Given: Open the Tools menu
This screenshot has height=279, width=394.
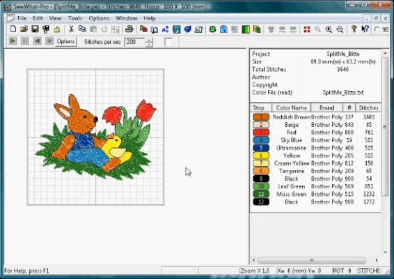Looking at the screenshot, I should [x=75, y=18].
